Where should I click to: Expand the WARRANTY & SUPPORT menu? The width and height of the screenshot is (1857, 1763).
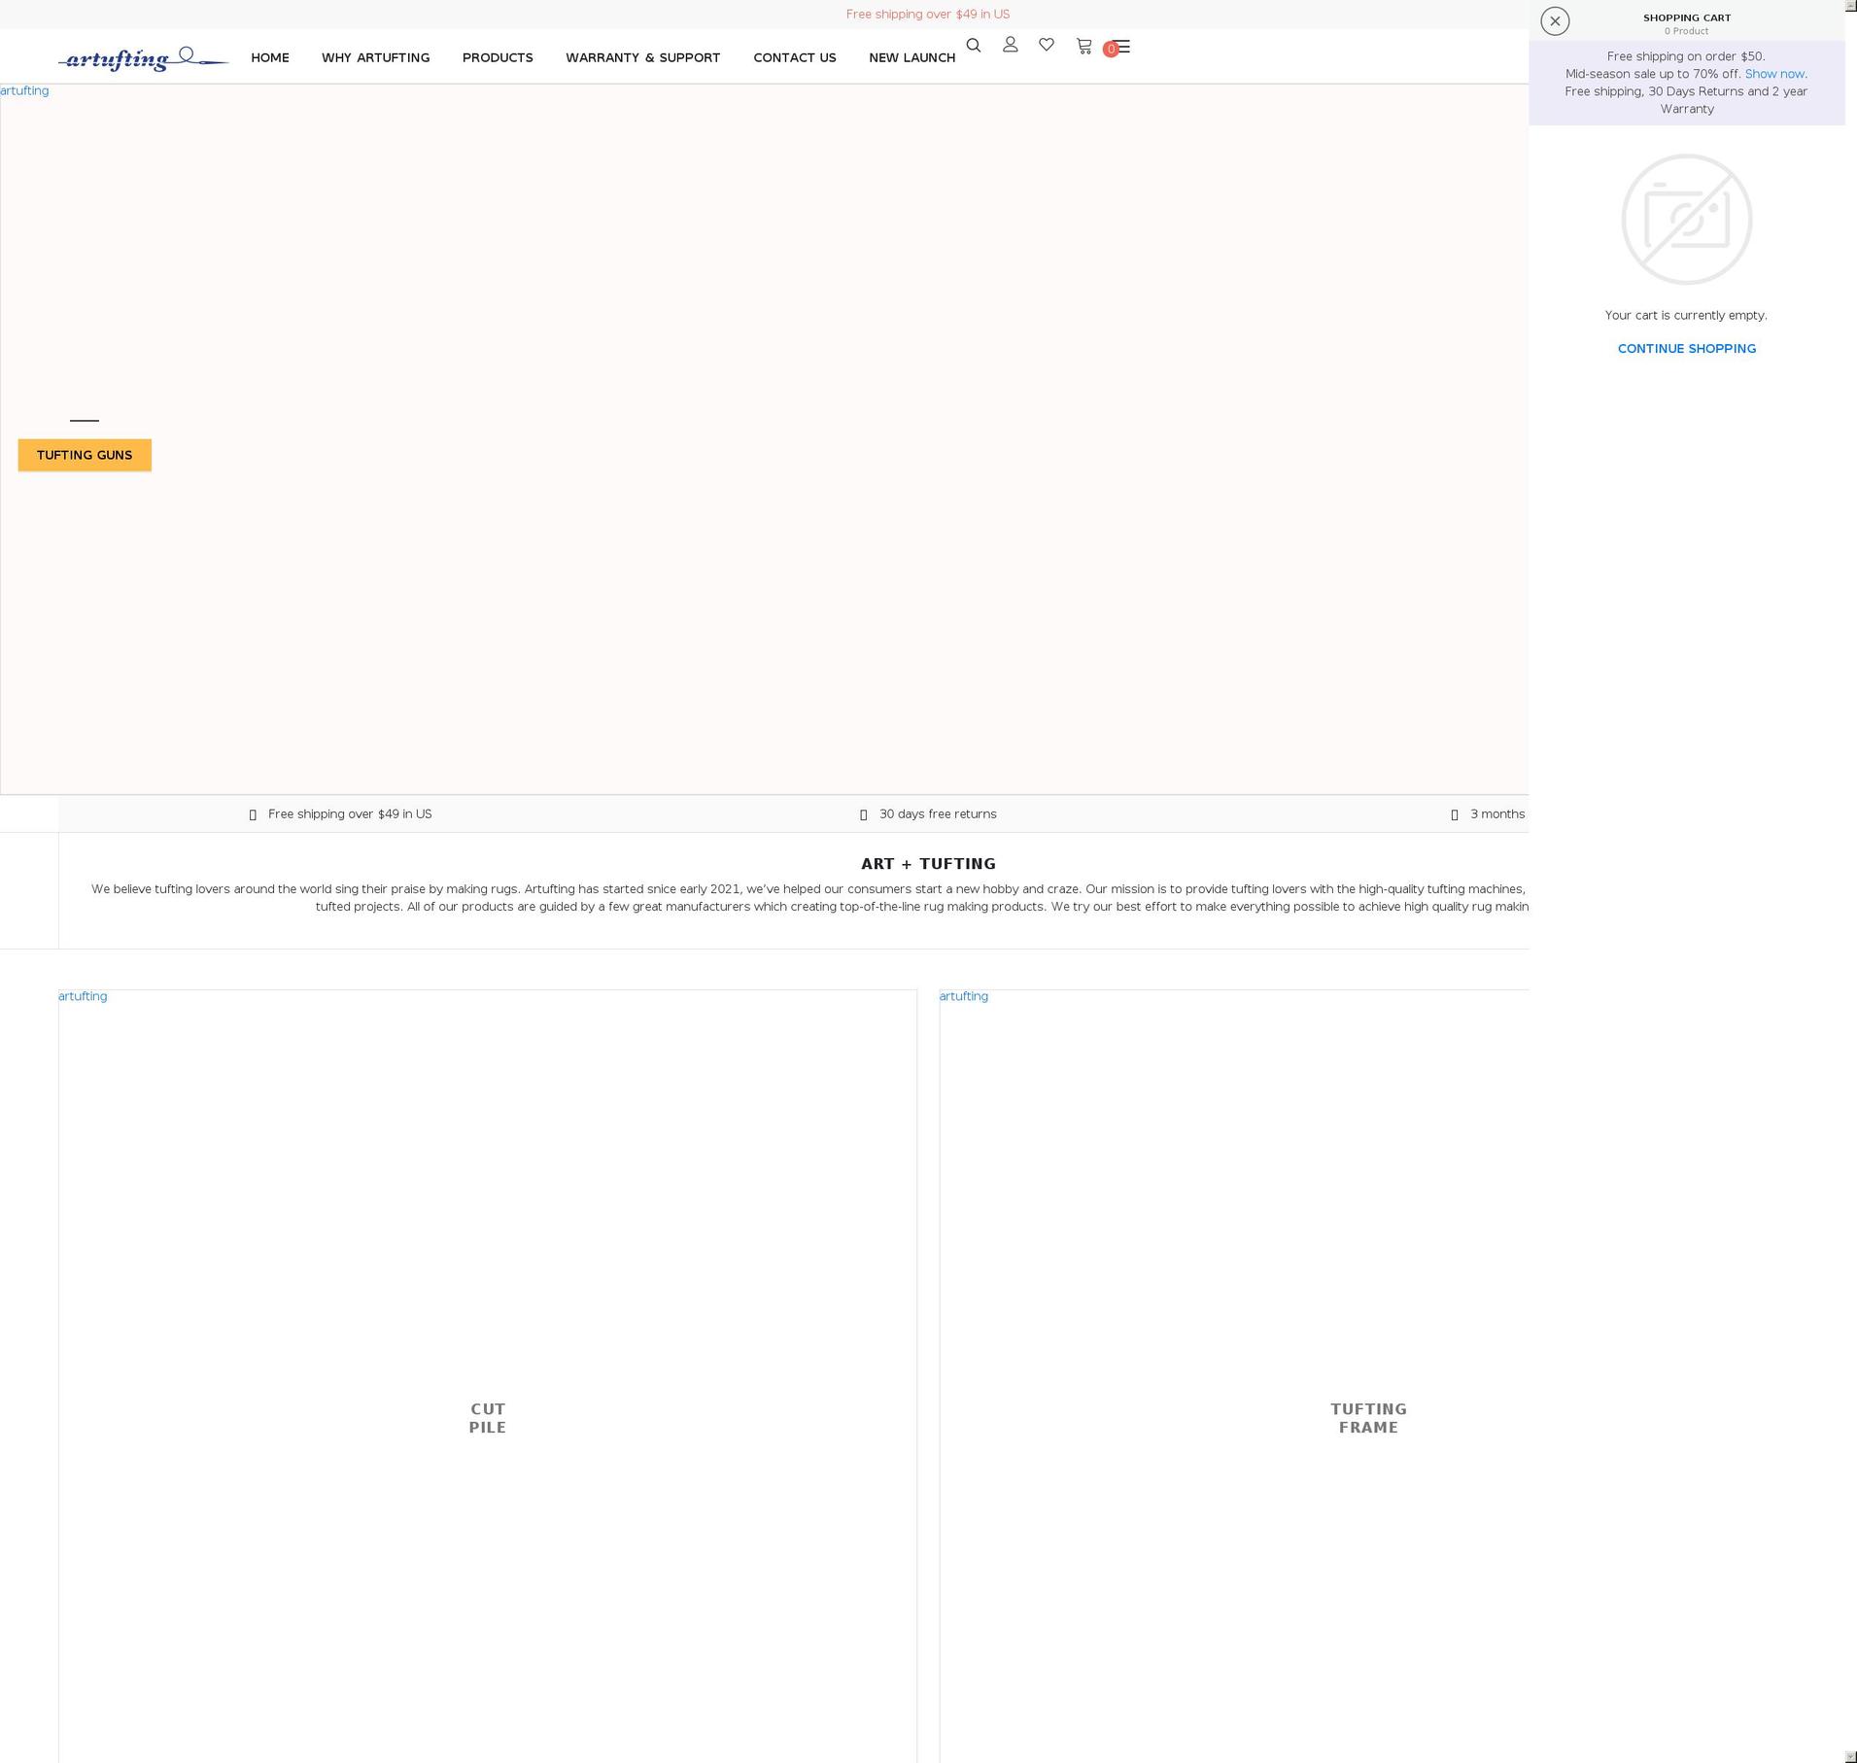[x=643, y=57]
